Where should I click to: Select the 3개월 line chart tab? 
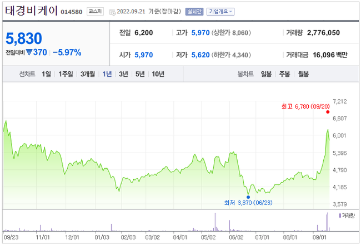(x=88, y=74)
